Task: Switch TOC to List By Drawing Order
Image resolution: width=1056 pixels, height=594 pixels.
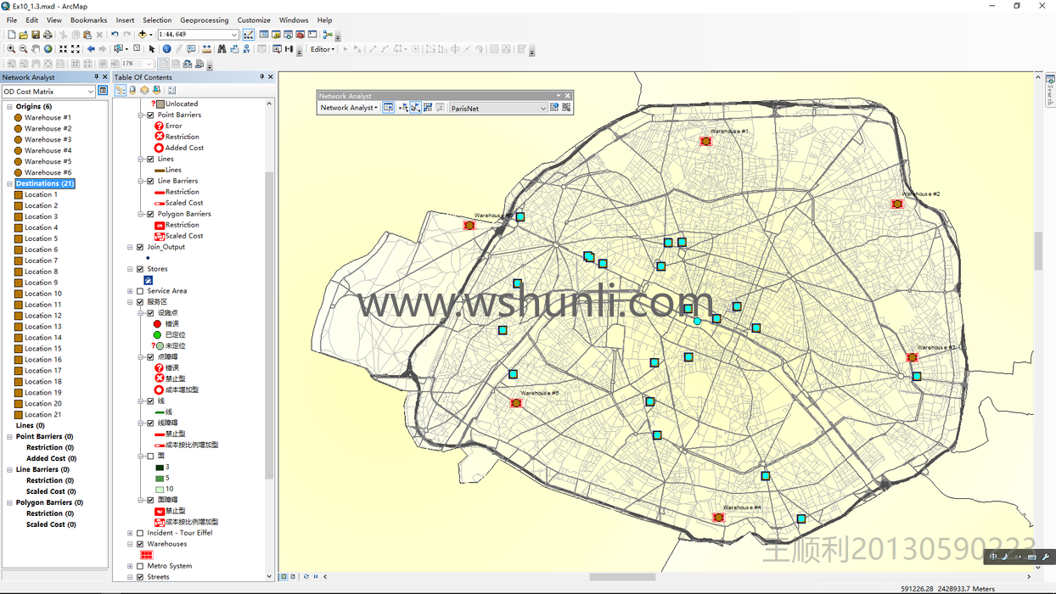Action: coord(120,90)
